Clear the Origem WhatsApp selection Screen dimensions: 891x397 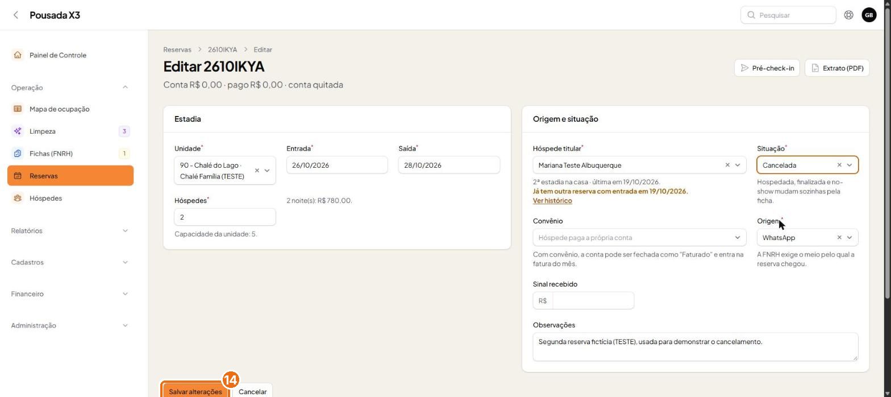[839, 238]
